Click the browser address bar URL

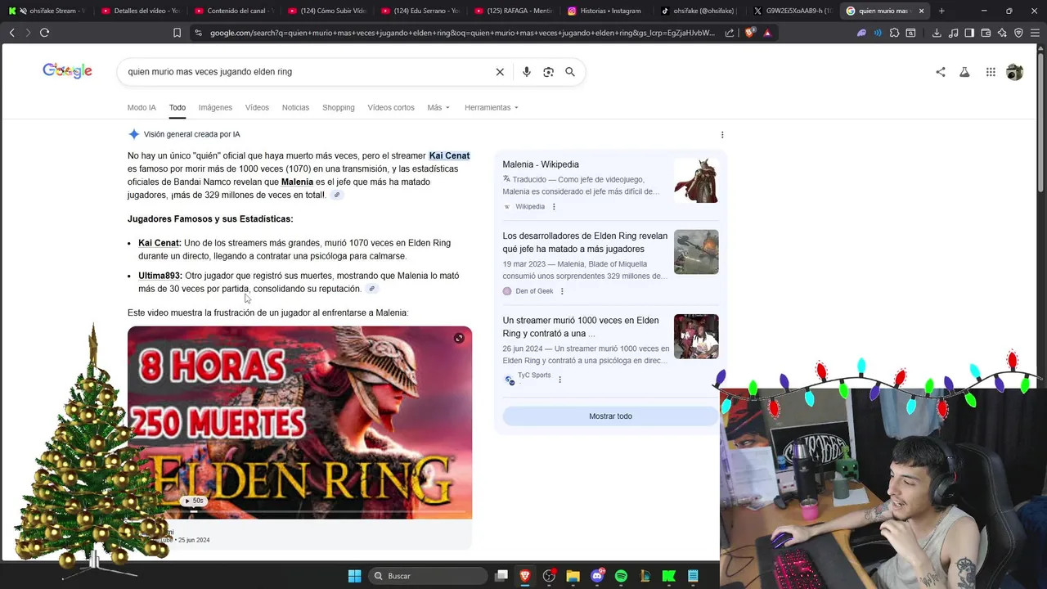[x=462, y=33]
